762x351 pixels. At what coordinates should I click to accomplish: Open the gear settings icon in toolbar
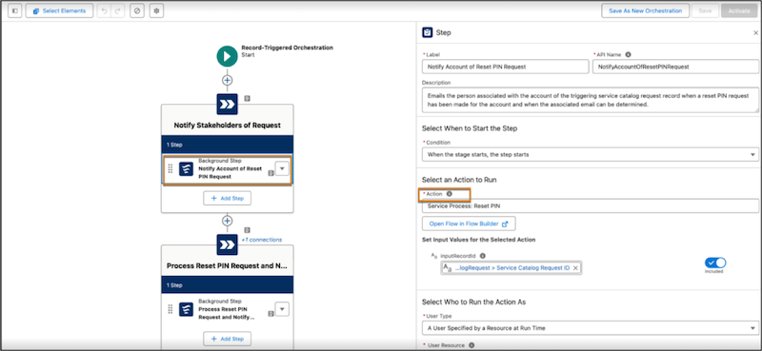click(156, 10)
